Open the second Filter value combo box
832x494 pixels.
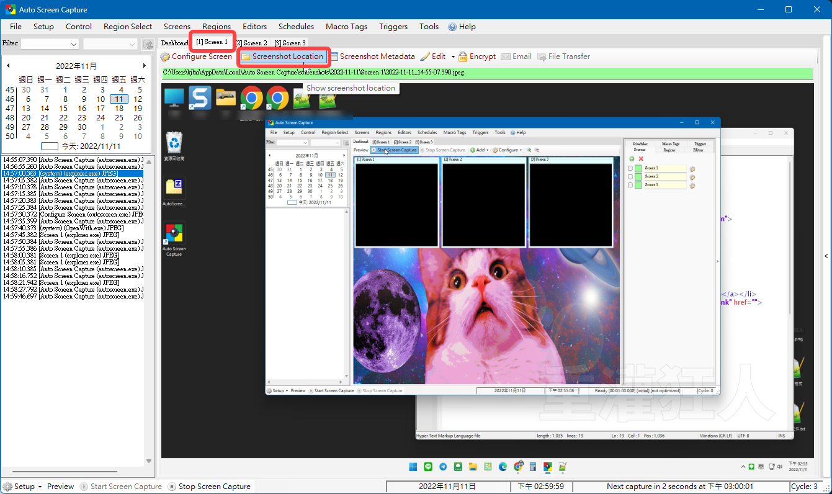coord(110,44)
